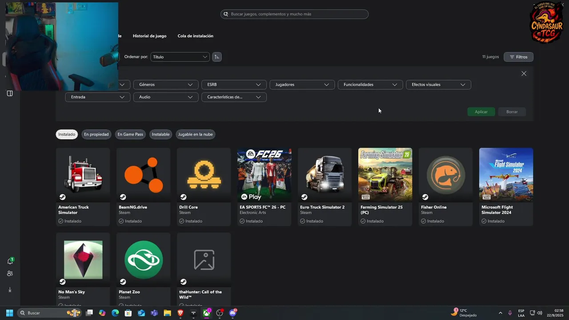The image size is (569, 320).
Task: Open Brave browser from the taskbar
Action: [x=180, y=313]
